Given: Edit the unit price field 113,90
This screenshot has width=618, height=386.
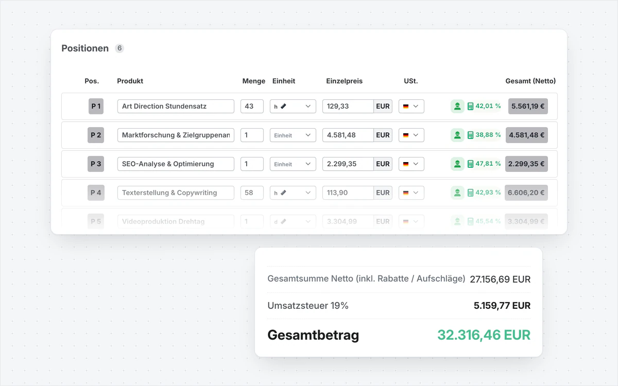Looking at the screenshot, I should point(348,192).
